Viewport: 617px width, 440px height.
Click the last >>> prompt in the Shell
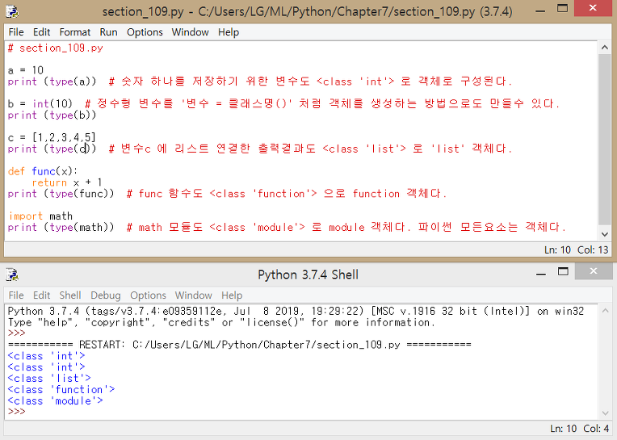[16, 412]
